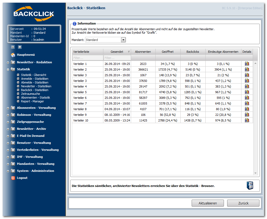
Task: Open details chart icon for Verteiler 10
Action: click(247, 120)
